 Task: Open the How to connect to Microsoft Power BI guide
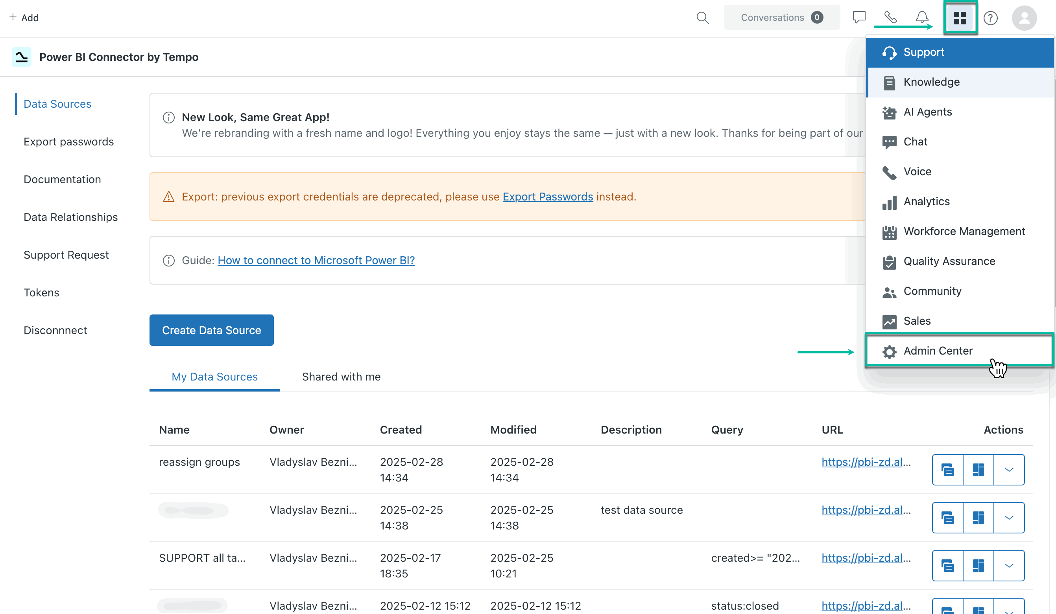click(x=316, y=260)
